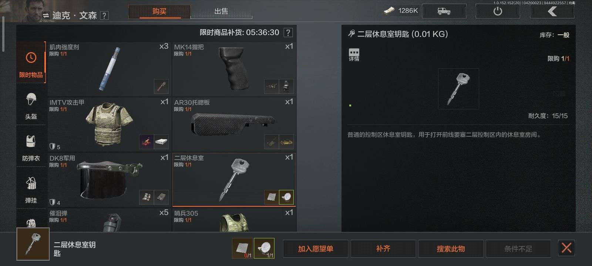
Task: Switch to the 购买 tab
Action: point(159,11)
